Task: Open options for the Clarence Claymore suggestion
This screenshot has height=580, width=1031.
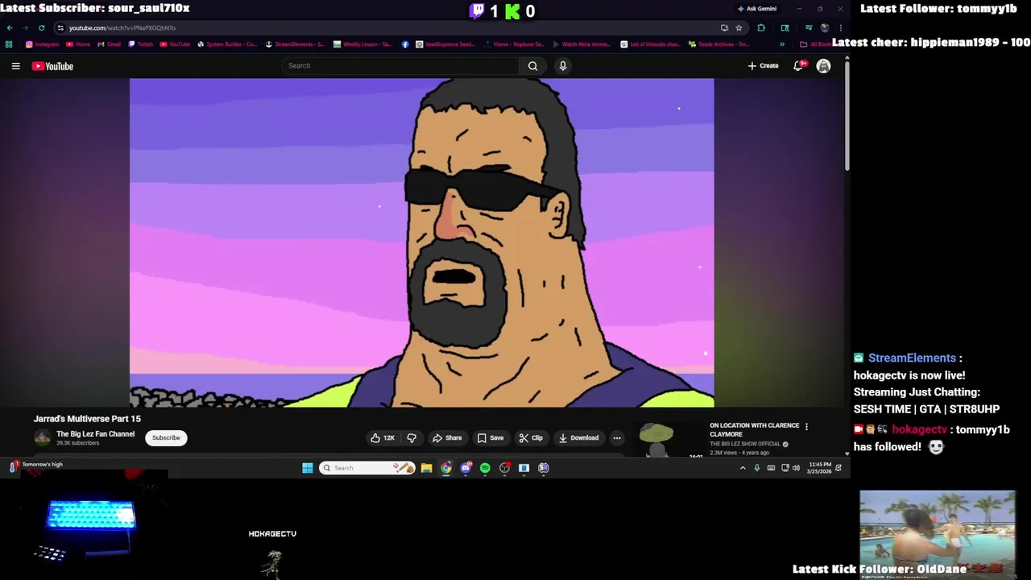Action: [806, 427]
